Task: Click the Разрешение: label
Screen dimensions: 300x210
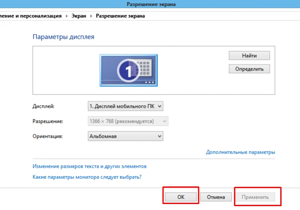Action: (48, 121)
